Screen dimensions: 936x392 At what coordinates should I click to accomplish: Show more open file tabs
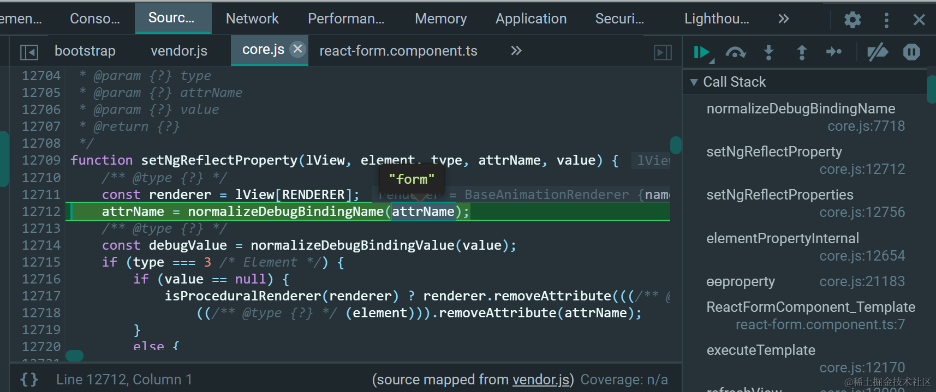pyautogui.click(x=516, y=51)
